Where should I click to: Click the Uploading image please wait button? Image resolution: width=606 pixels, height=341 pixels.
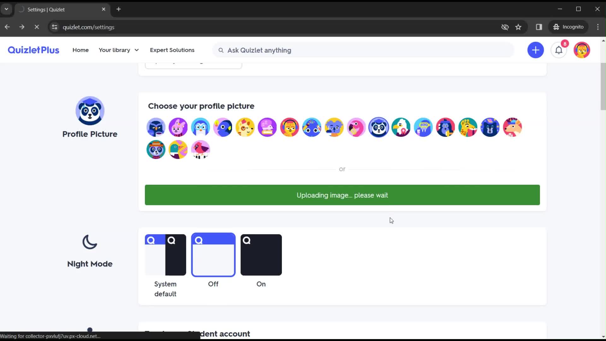click(342, 195)
